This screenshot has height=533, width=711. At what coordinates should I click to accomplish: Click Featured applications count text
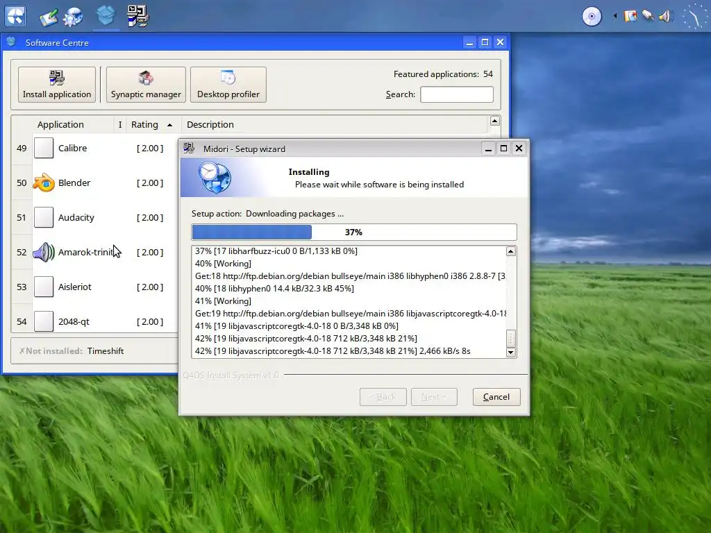443,74
